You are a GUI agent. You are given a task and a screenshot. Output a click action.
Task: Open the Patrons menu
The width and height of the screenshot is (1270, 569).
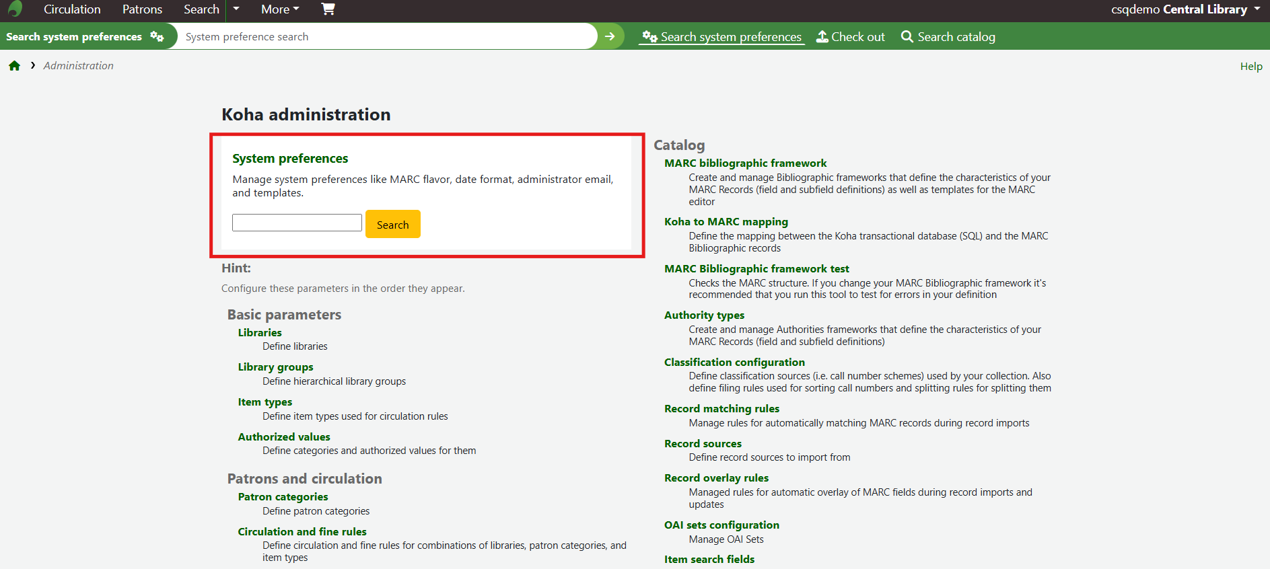(142, 9)
